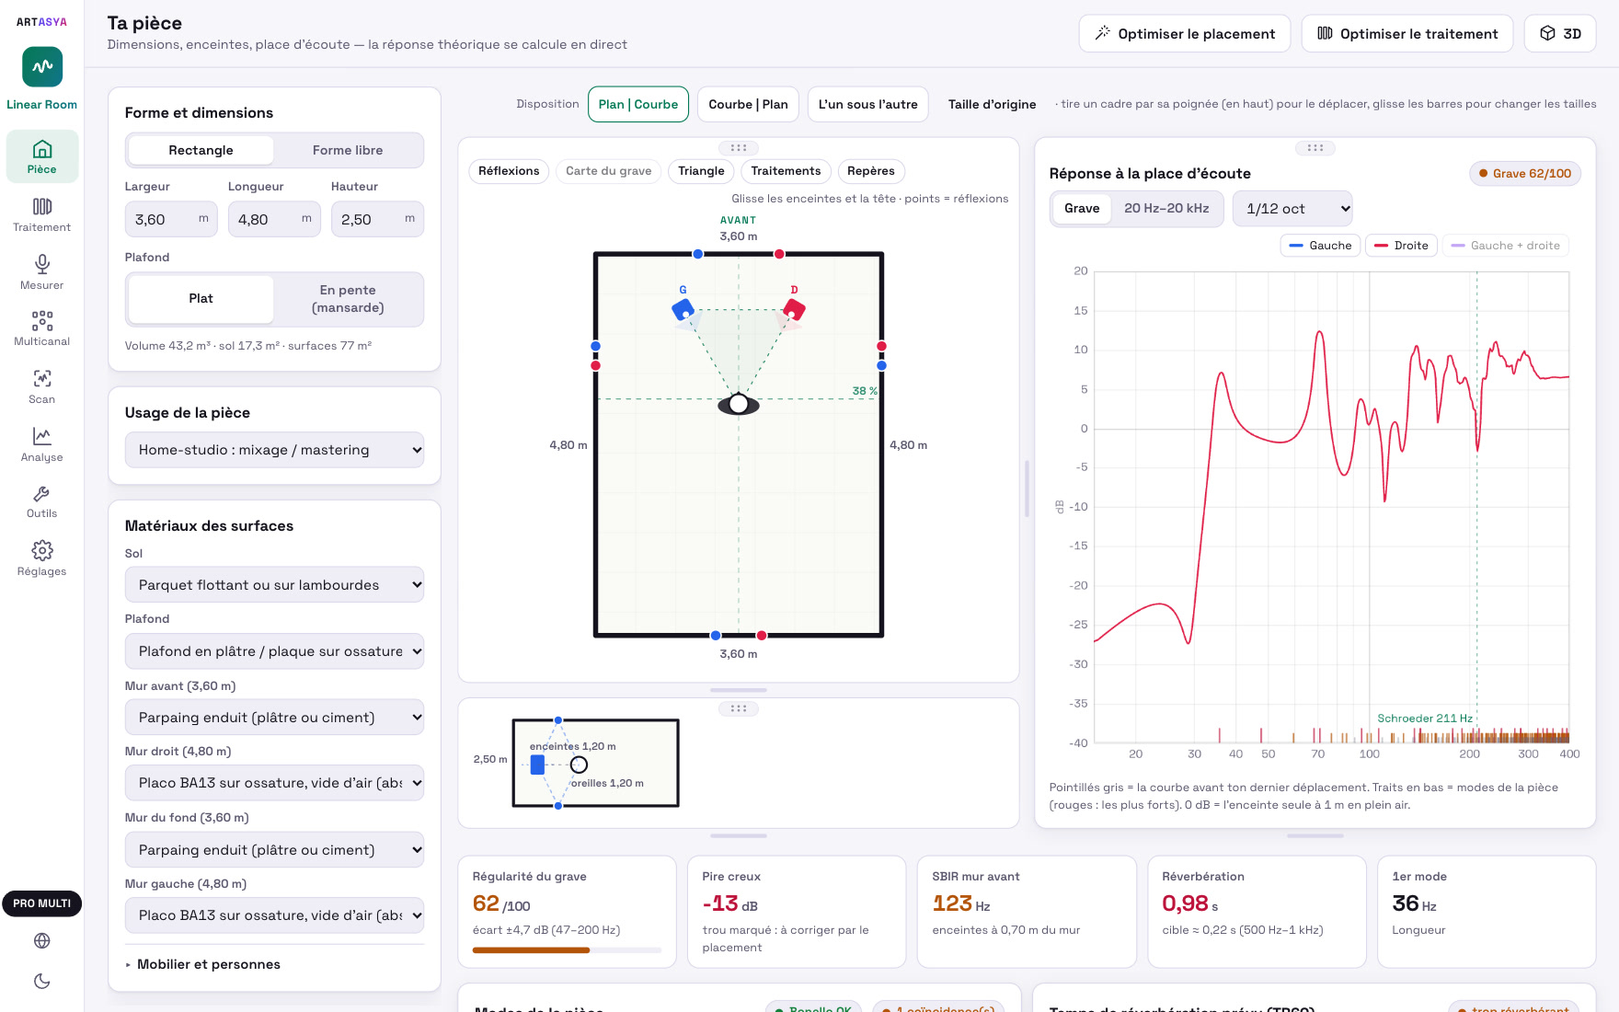Click the Largeur input field

(171, 219)
